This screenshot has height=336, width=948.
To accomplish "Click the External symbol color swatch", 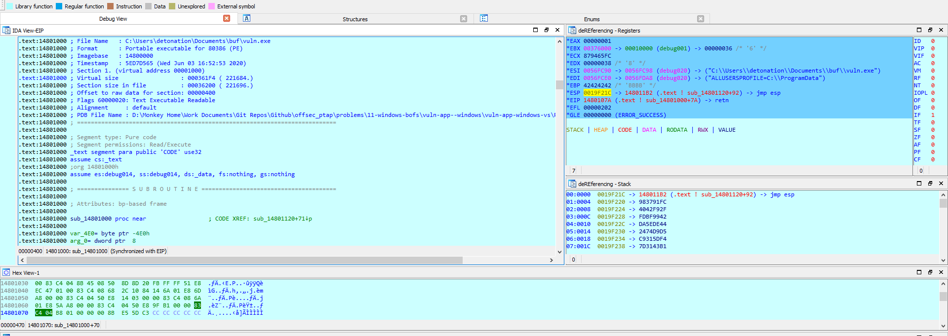I will [212, 6].
